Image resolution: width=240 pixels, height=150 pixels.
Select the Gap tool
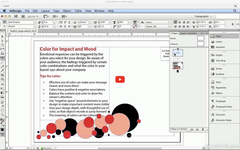(2, 49)
